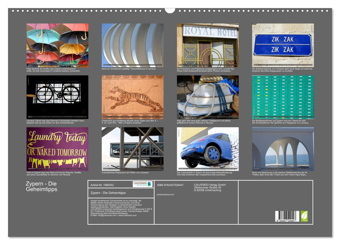340x245 pixels.
Task: Select the blue car on wall photo
Action: [x=208, y=149]
